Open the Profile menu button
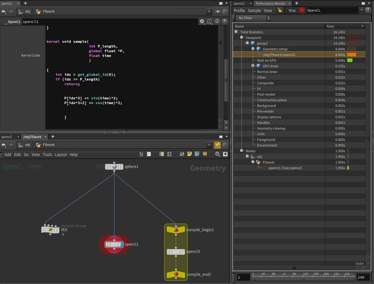 (239, 10)
